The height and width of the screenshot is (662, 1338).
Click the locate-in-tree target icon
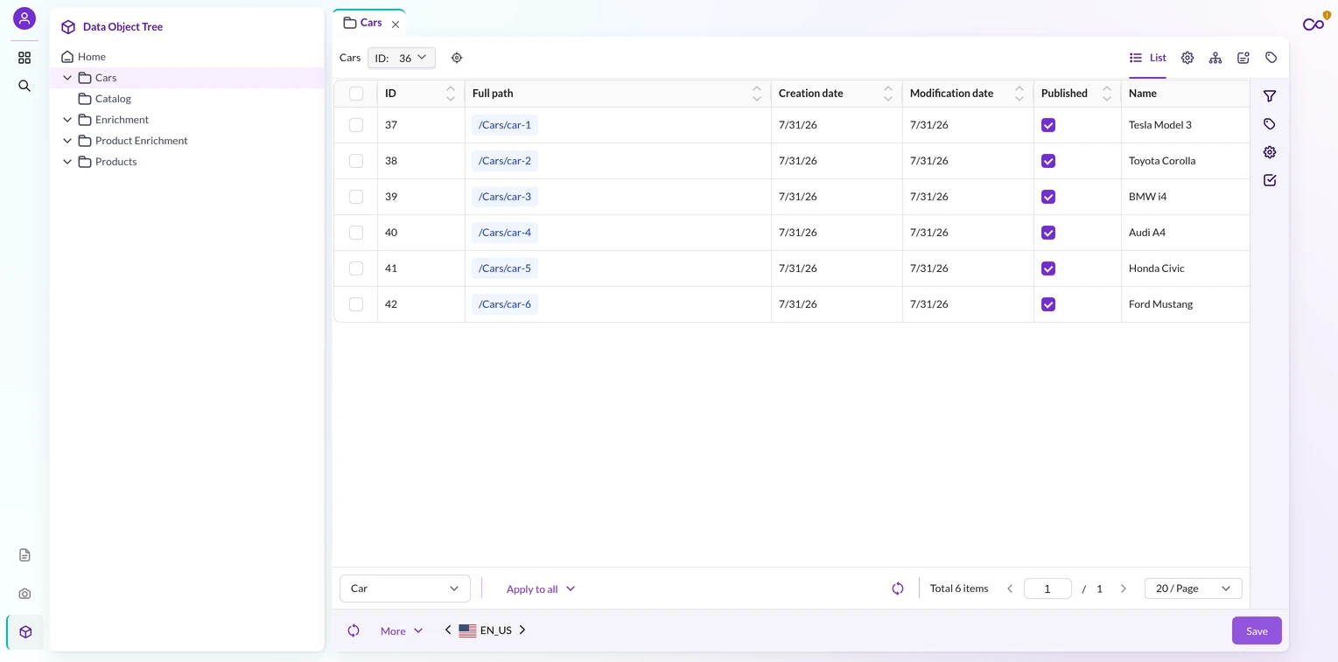457,58
